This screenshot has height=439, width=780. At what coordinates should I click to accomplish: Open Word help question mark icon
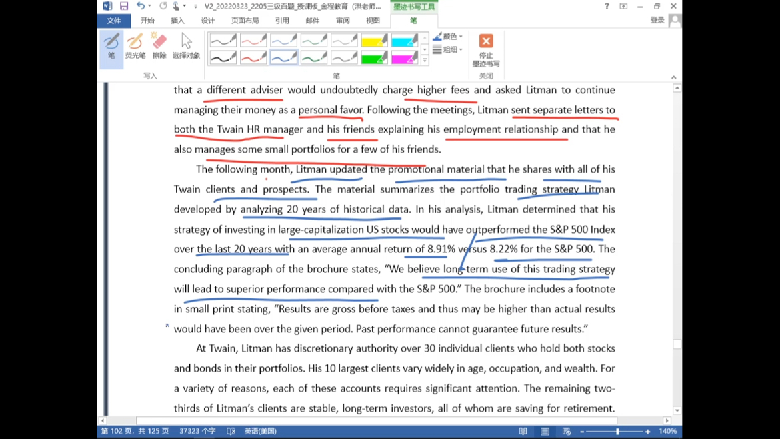(x=606, y=6)
